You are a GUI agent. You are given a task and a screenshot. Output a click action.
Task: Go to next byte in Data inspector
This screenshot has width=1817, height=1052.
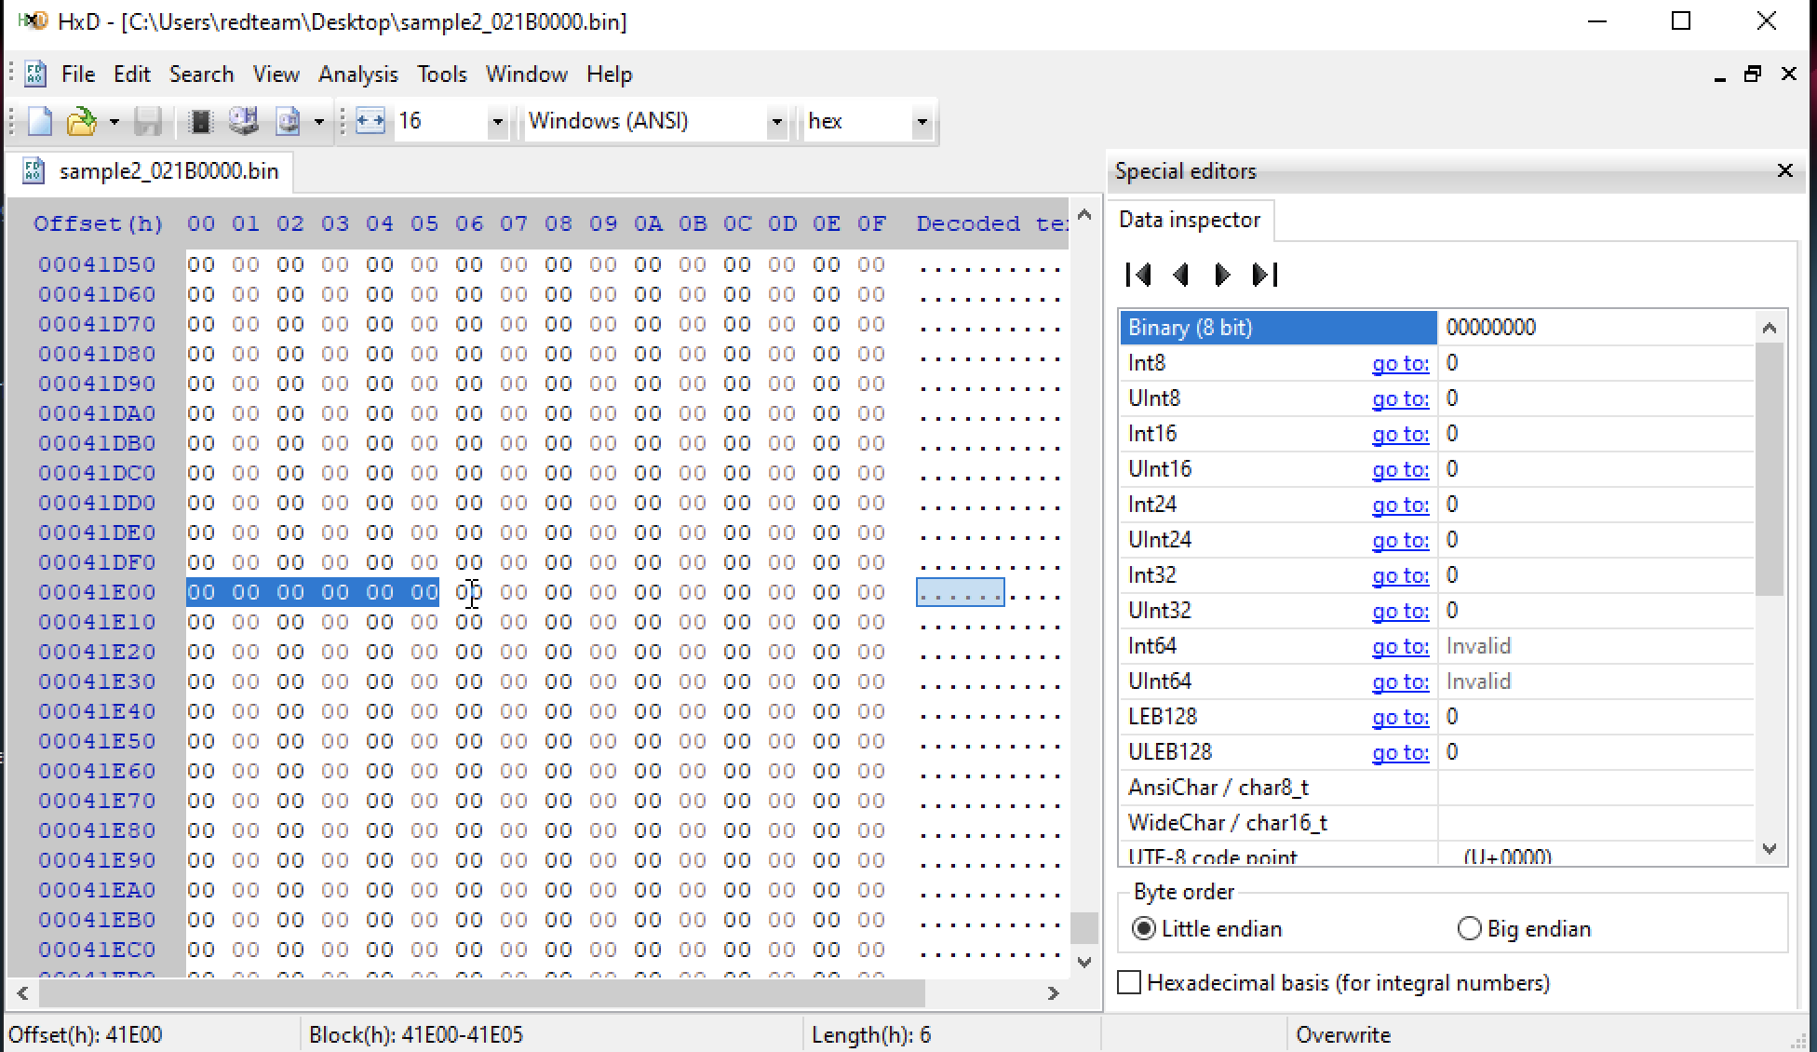pyautogui.click(x=1222, y=275)
